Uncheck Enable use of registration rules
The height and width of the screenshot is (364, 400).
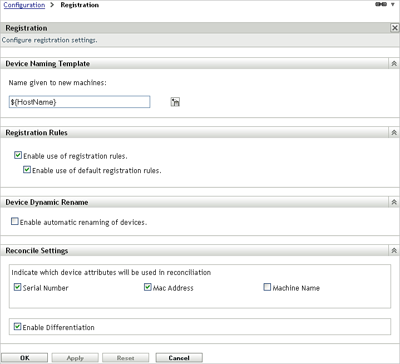coord(18,156)
